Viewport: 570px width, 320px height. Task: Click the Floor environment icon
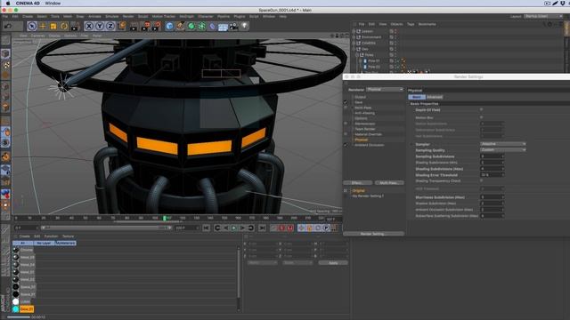tap(223, 27)
